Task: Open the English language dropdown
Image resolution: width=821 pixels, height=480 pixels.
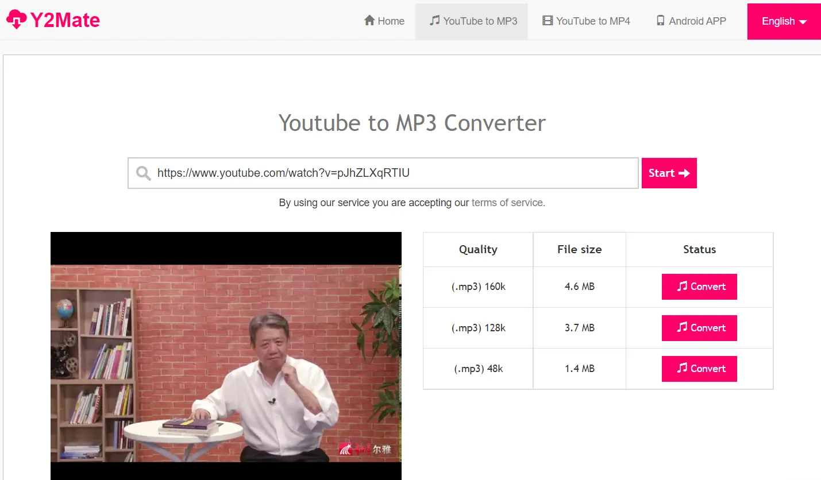Action: (784, 21)
